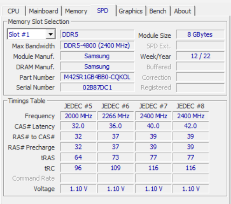The image size is (231, 204).
Task: Open the Slot #1 dropdown arrow
Action: pyautogui.click(x=51, y=34)
